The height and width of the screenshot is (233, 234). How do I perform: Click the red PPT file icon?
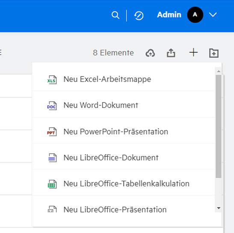point(52,131)
